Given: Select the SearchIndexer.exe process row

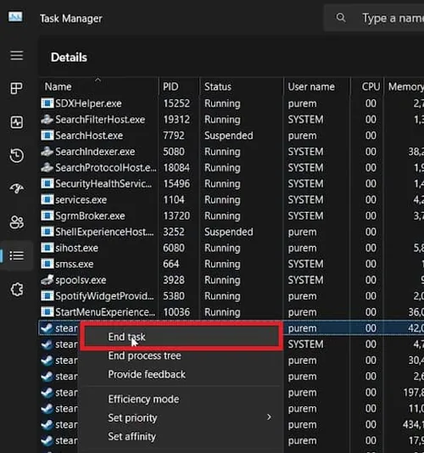Looking at the screenshot, I should (x=232, y=152).
